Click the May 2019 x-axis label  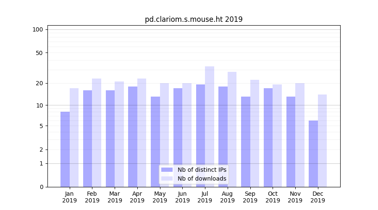click(x=160, y=197)
